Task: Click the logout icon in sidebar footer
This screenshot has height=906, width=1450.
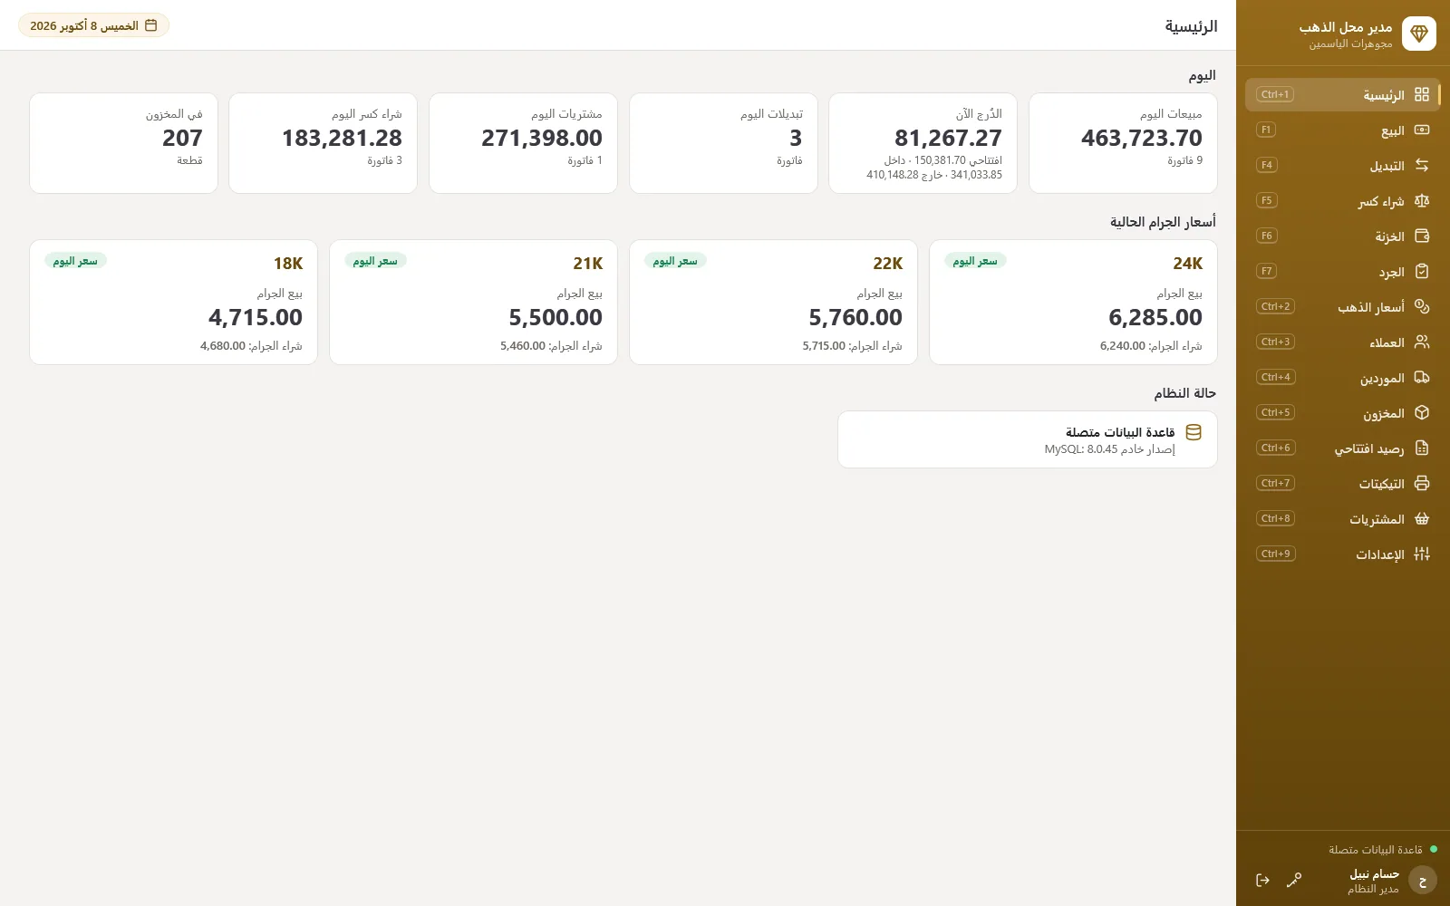Action: coord(1262,880)
